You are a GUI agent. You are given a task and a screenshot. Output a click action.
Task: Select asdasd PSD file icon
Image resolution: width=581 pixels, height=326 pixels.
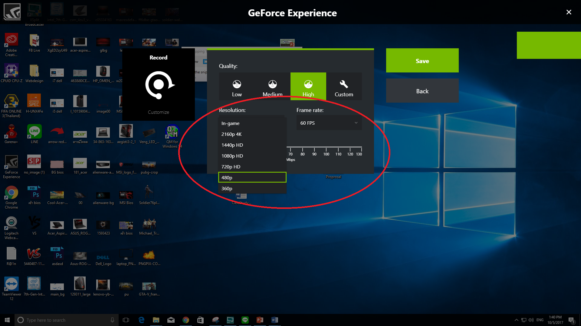click(57, 256)
